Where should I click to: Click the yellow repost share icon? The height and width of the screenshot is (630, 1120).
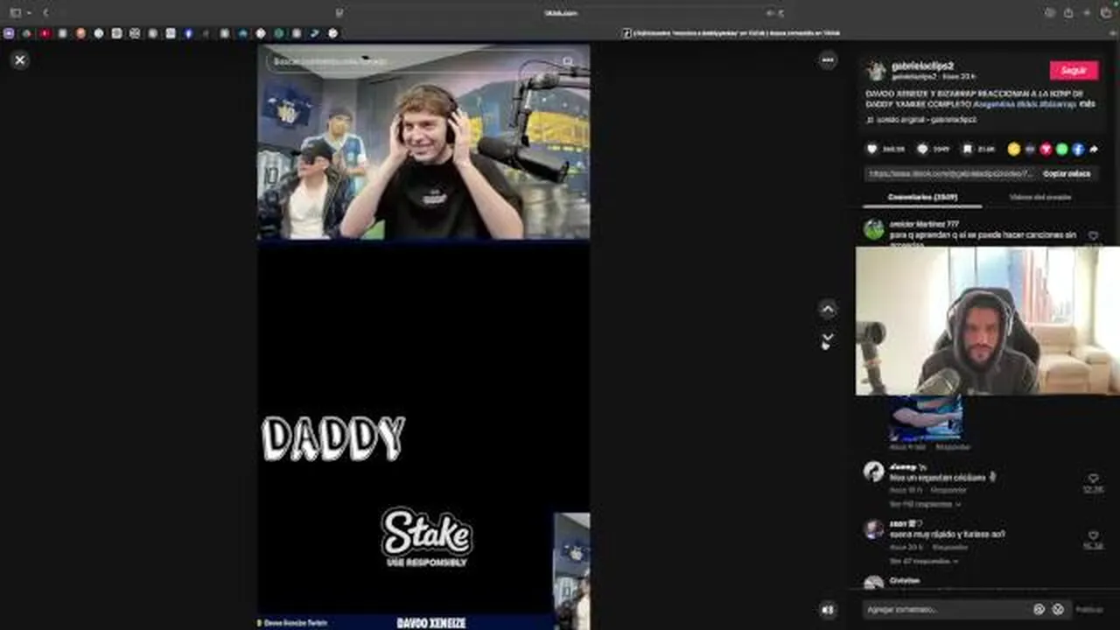pyautogui.click(x=1014, y=150)
